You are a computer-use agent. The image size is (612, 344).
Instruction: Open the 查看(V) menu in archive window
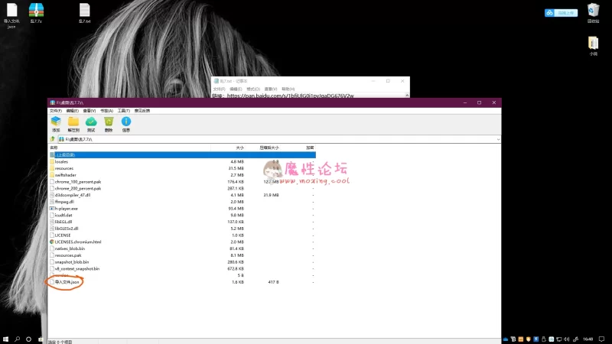coord(90,111)
